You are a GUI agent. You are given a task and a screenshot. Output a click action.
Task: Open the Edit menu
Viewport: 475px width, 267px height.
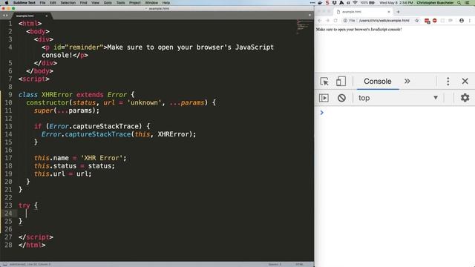tap(53, 3)
